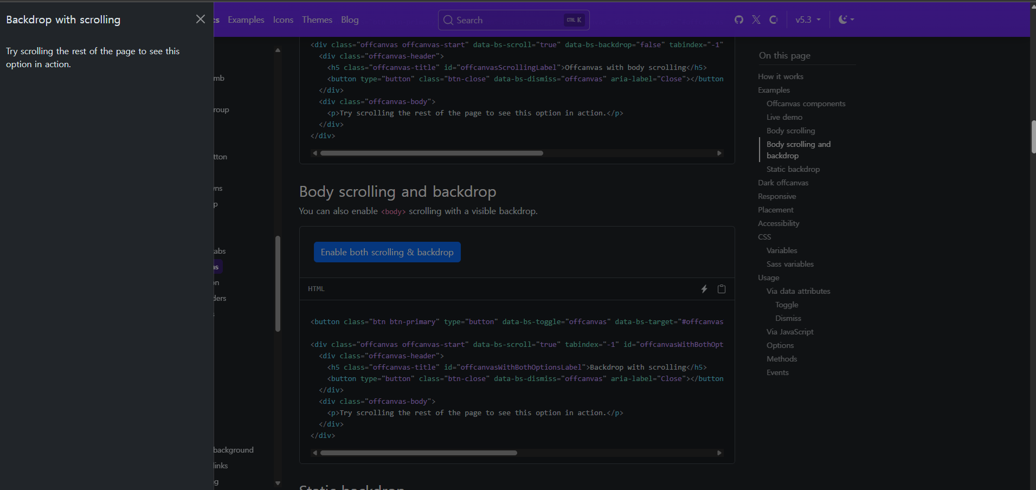
Task: Open the X (Twitter) icon link
Action: pos(756,20)
